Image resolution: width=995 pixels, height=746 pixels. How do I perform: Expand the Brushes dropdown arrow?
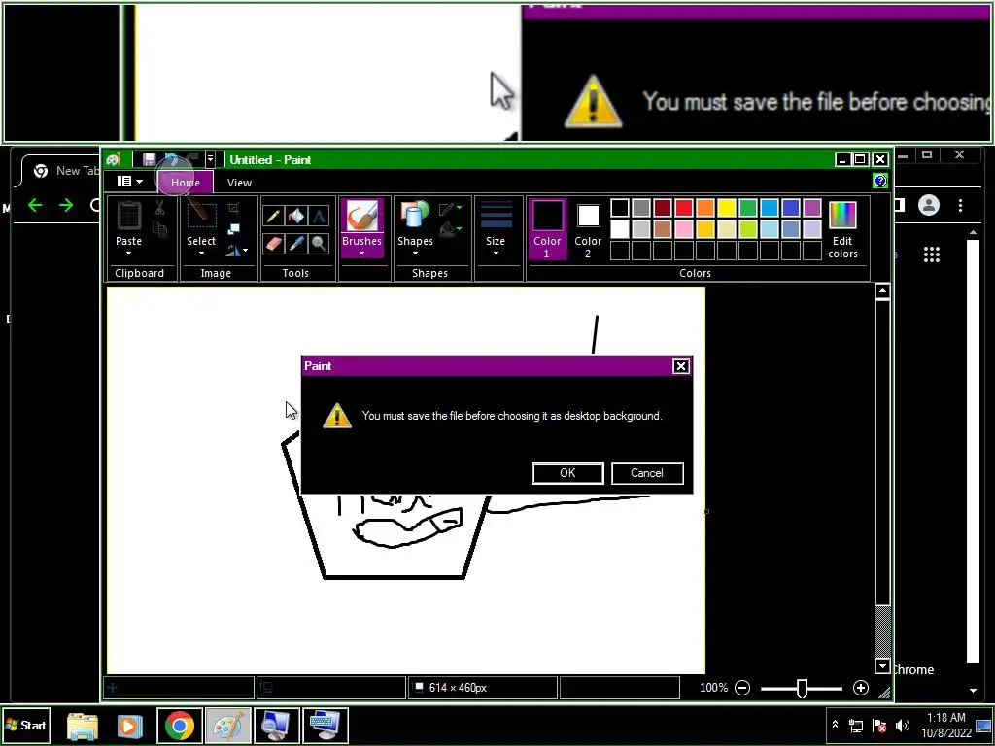[361, 254]
